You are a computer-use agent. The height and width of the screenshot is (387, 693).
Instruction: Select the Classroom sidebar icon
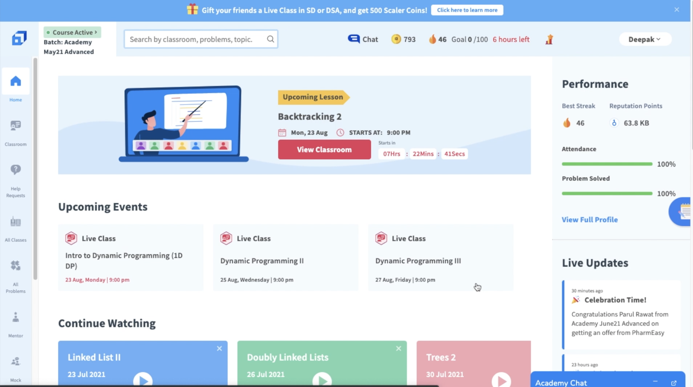(15, 125)
